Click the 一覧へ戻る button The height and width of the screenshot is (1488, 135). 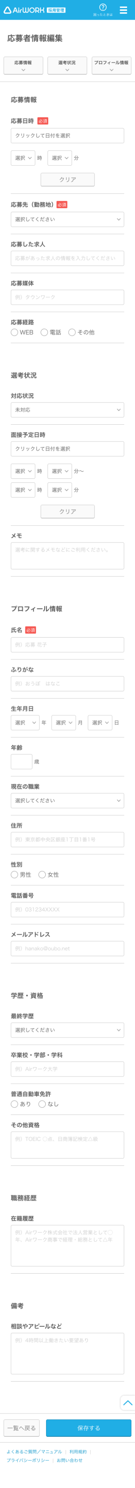click(22, 1428)
